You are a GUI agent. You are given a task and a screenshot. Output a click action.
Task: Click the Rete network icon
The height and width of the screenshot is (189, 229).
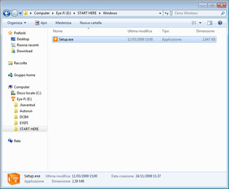tap(10, 141)
